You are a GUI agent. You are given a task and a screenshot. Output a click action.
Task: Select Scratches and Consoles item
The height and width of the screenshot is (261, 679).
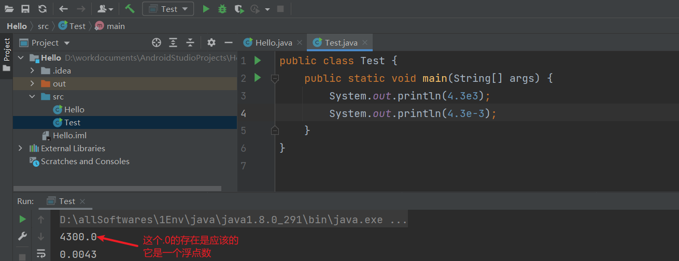coord(79,161)
